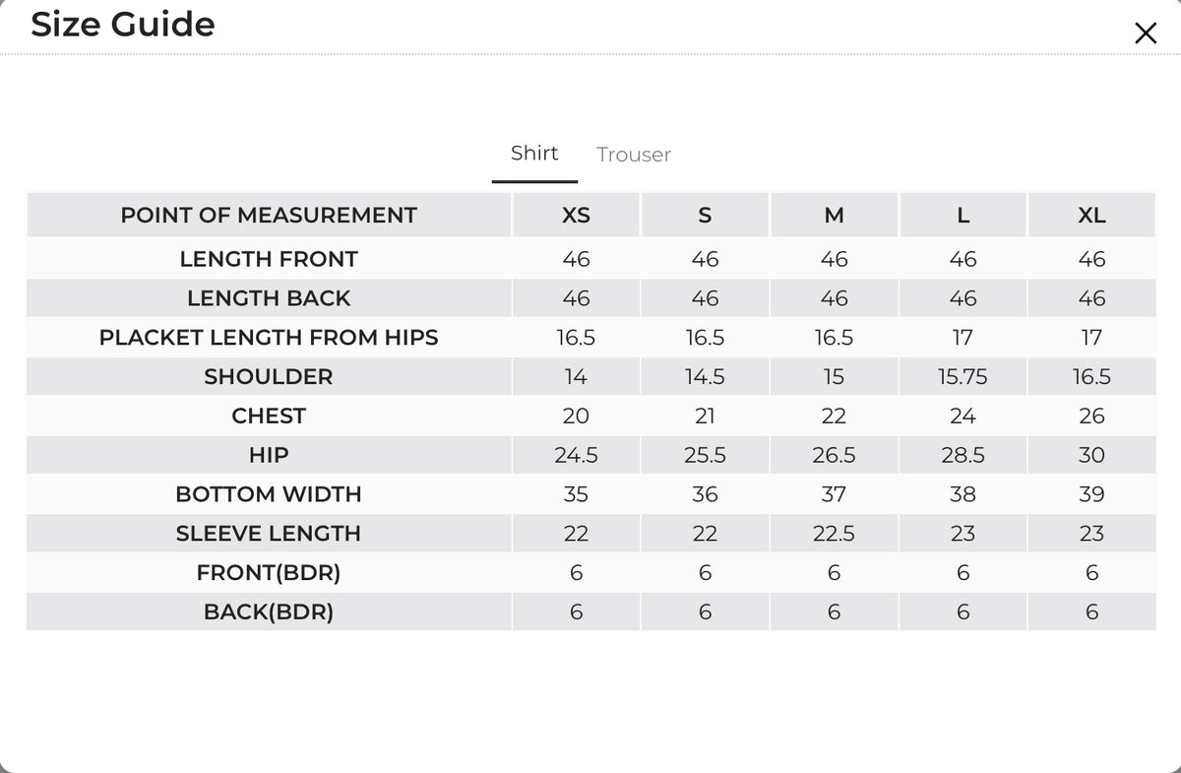Select the LENGTH FRONT row label

click(x=269, y=259)
